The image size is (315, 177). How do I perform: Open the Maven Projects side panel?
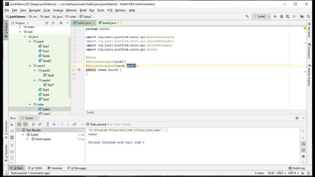[x=310, y=75]
